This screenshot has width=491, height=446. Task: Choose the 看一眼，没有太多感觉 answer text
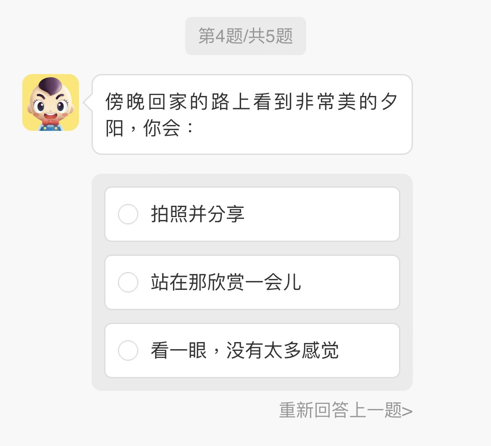point(244,350)
